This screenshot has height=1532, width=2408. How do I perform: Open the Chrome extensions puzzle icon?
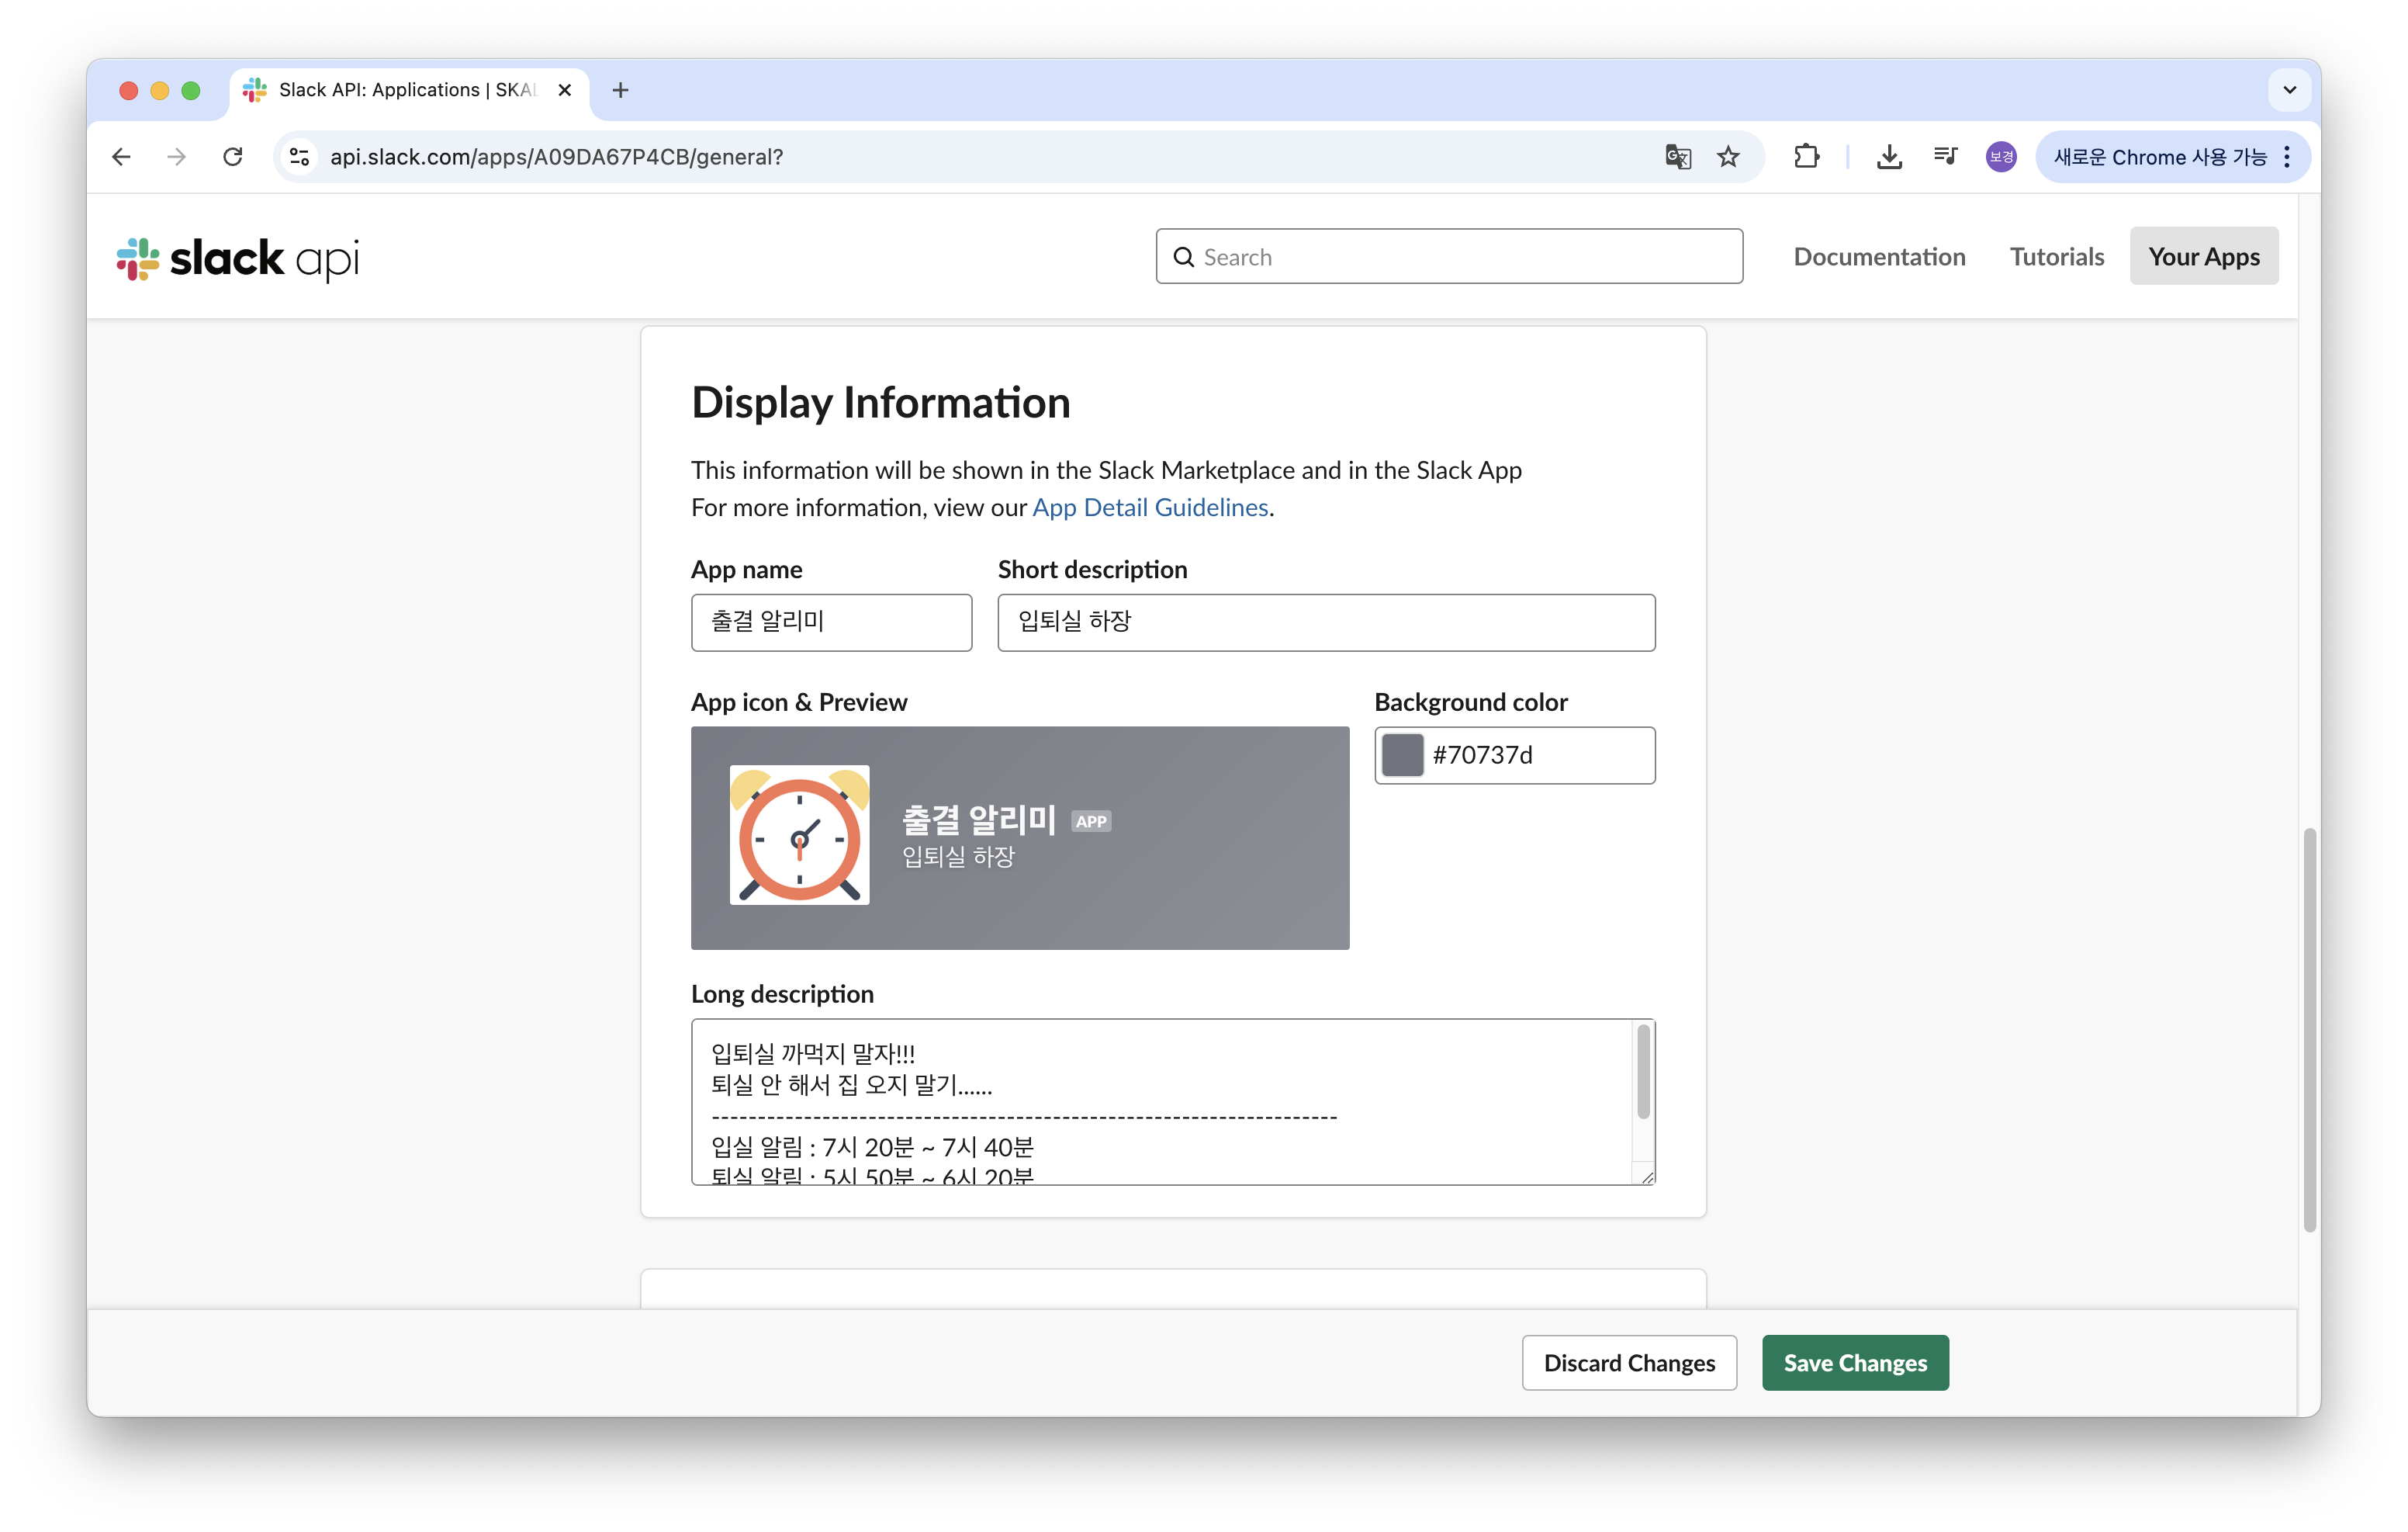point(1806,157)
